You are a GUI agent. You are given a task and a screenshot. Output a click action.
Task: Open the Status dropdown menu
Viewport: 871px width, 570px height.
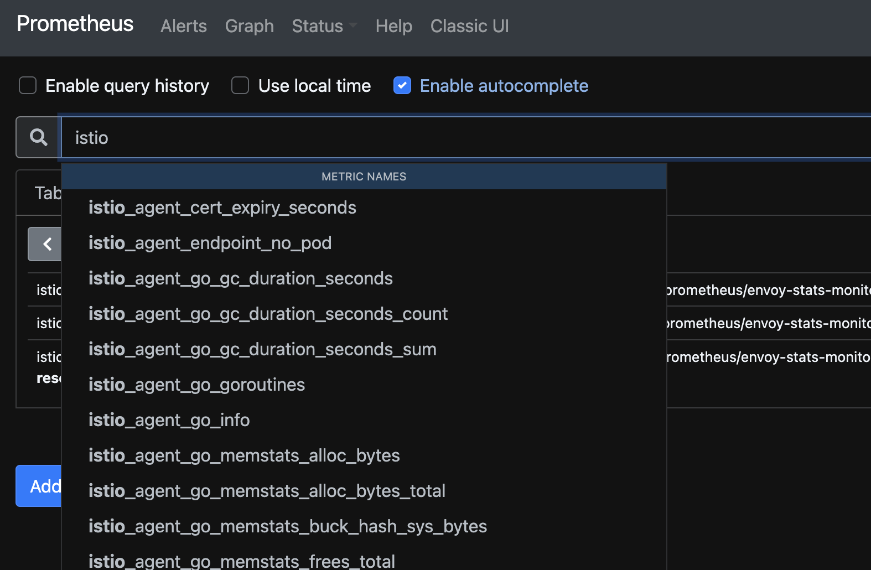[x=324, y=26]
